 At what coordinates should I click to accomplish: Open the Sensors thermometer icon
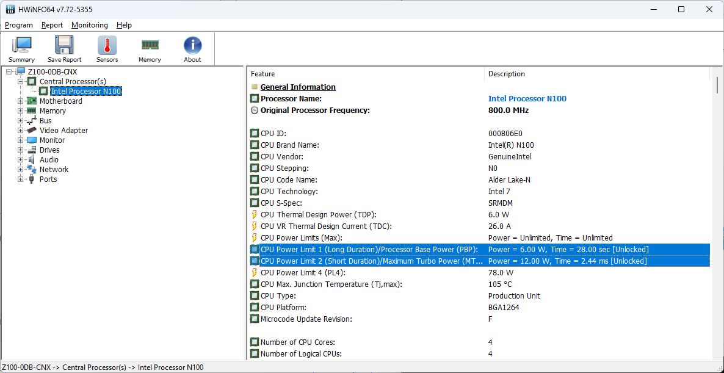pos(107,45)
